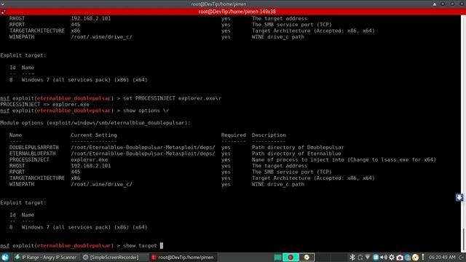
Task: Click the light blue square tray icon
Action: click(376, 257)
